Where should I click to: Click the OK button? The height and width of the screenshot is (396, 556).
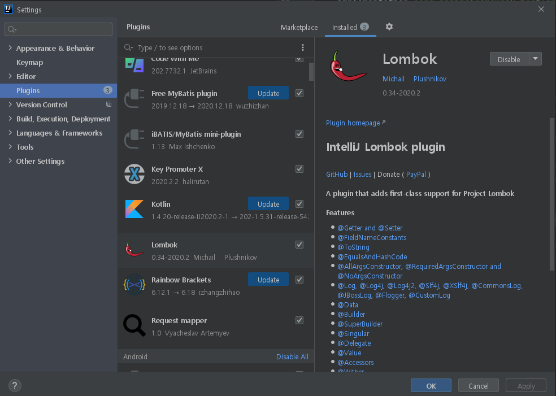(x=431, y=386)
